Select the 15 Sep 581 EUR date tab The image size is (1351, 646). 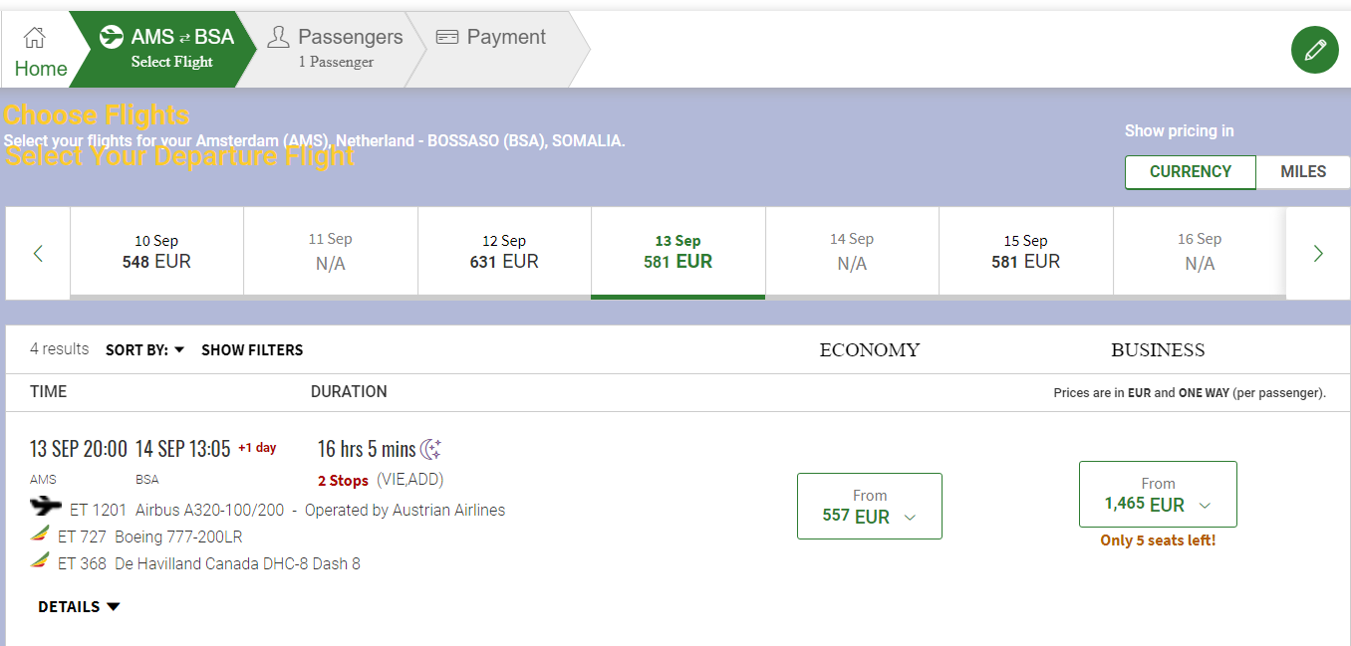tap(1026, 252)
